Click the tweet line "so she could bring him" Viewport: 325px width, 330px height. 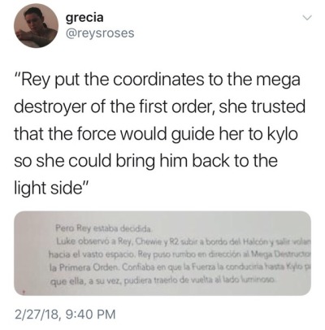tap(145, 161)
